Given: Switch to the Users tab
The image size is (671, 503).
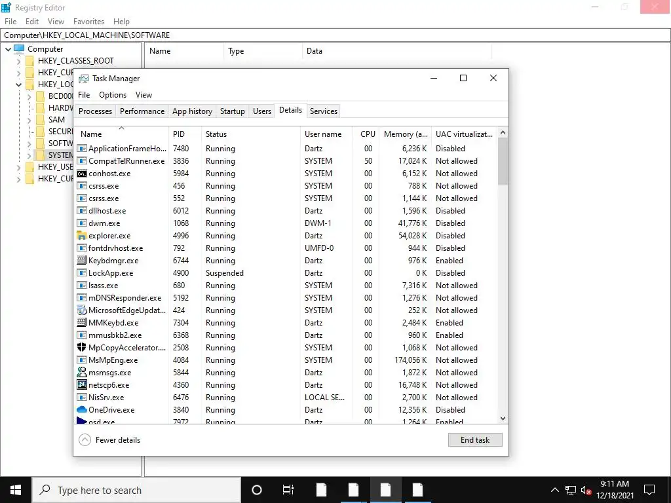Looking at the screenshot, I should [x=262, y=111].
